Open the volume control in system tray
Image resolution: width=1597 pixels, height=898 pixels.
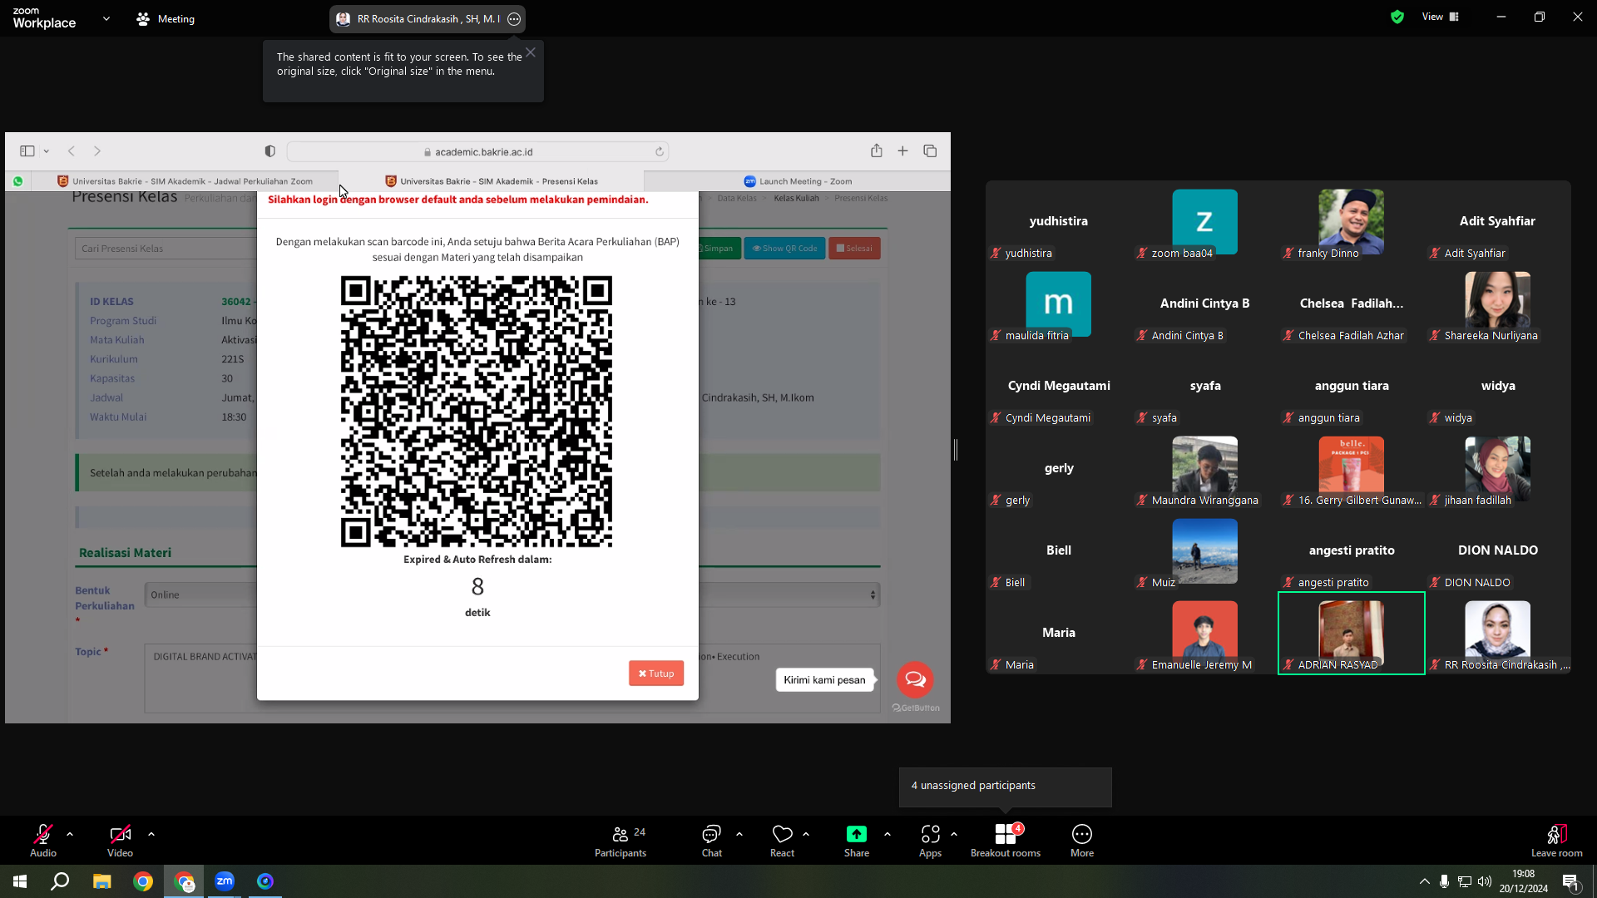tap(1485, 881)
